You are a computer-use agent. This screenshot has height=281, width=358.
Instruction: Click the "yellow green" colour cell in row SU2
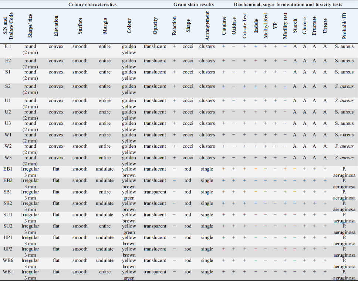pos(129,229)
